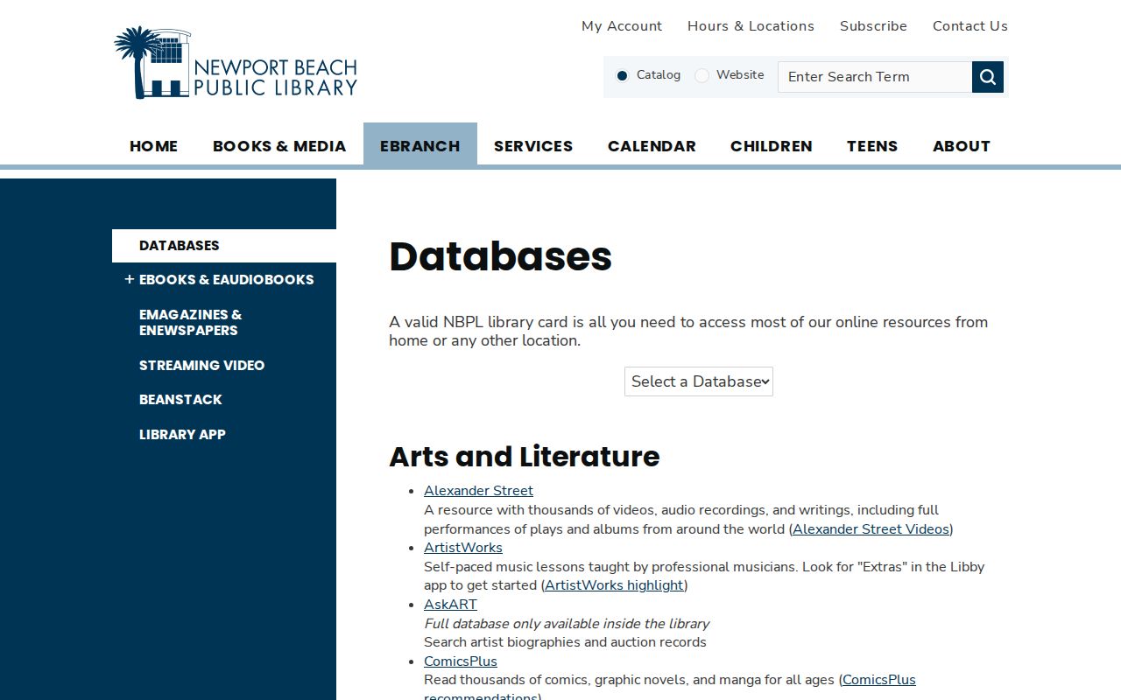This screenshot has width=1121, height=700.
Task: Open Library App sidebar link
Action: tap(182, 435)
